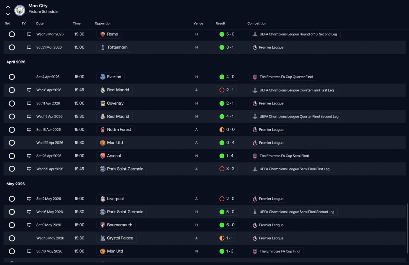Click TV icon for Nottm Forest match
The width and height of the screenshot is (409, 265).
[29, 130]
